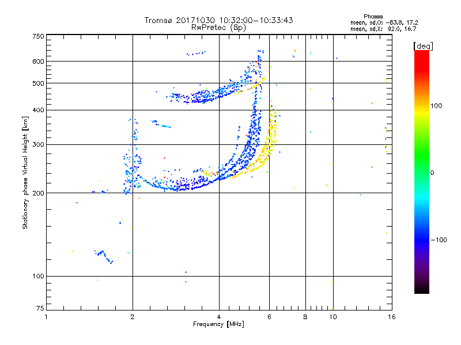Click the colorbar at the '100' mark
Image resolution: width=461 pixels, height=345 pixels.
[x=422, y=106]
